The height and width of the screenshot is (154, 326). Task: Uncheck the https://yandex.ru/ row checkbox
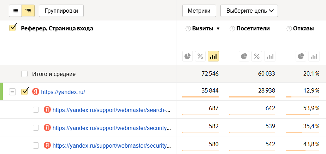click(24, 92)
